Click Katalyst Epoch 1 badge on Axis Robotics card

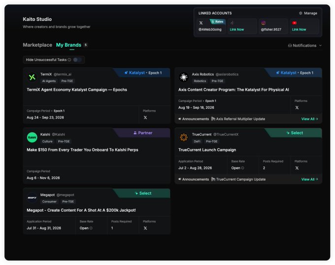(295, 73)
